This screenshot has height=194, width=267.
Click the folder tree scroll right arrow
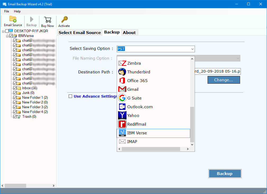click(x=53, y=186)
